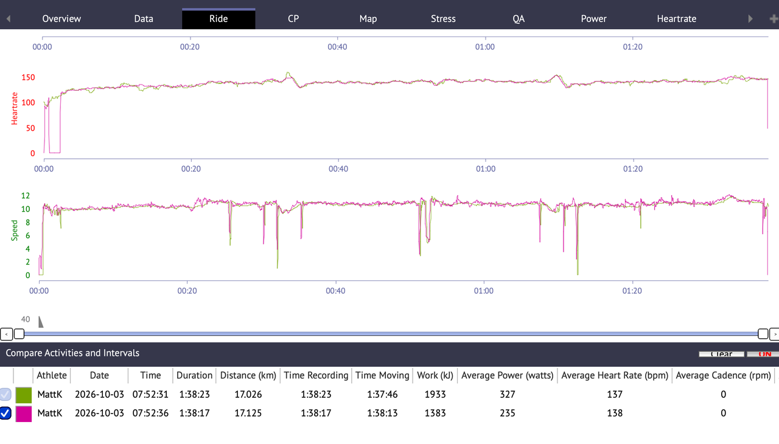779x444 pixels.
Task: Show the Power tab
Action: tap(593, 19)
